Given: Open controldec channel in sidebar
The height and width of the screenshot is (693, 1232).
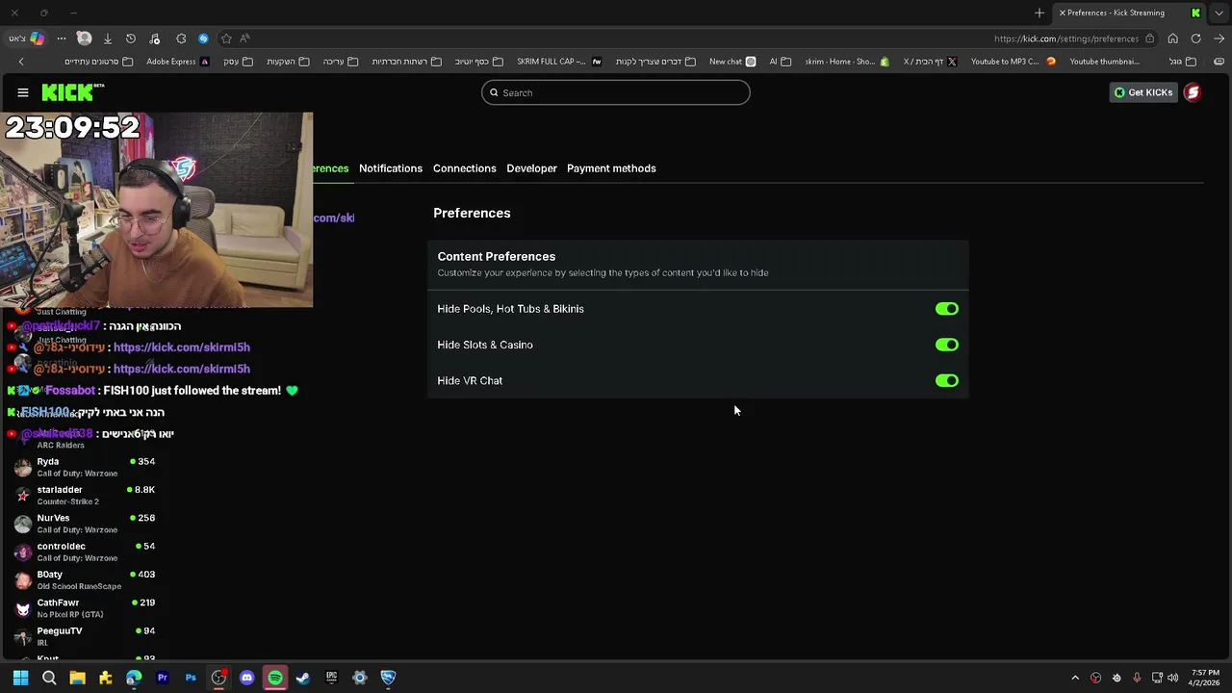Looking at the screenshot, I should click(87, 552).
